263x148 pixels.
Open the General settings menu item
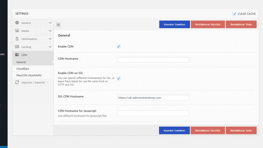33,23
